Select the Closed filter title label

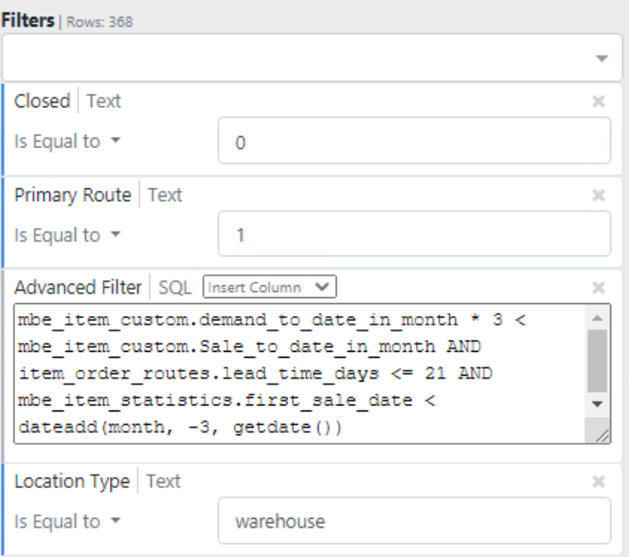pos(42,101)
